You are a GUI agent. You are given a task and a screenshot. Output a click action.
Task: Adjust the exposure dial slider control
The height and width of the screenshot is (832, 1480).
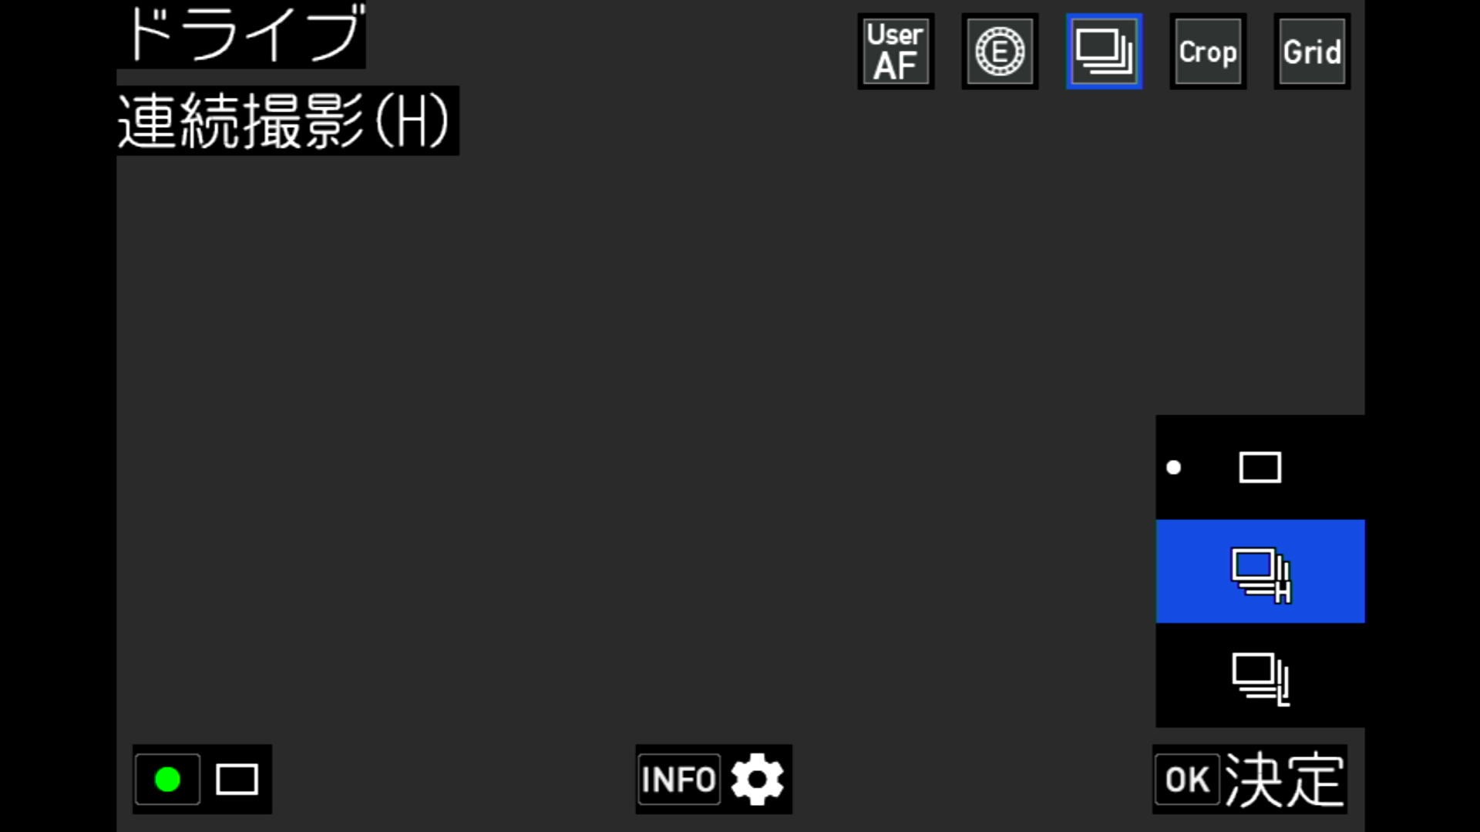(x=1001, y=52)
